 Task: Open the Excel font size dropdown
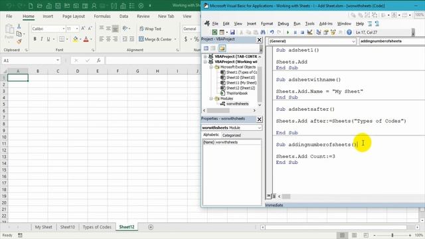tap(77, 29)
